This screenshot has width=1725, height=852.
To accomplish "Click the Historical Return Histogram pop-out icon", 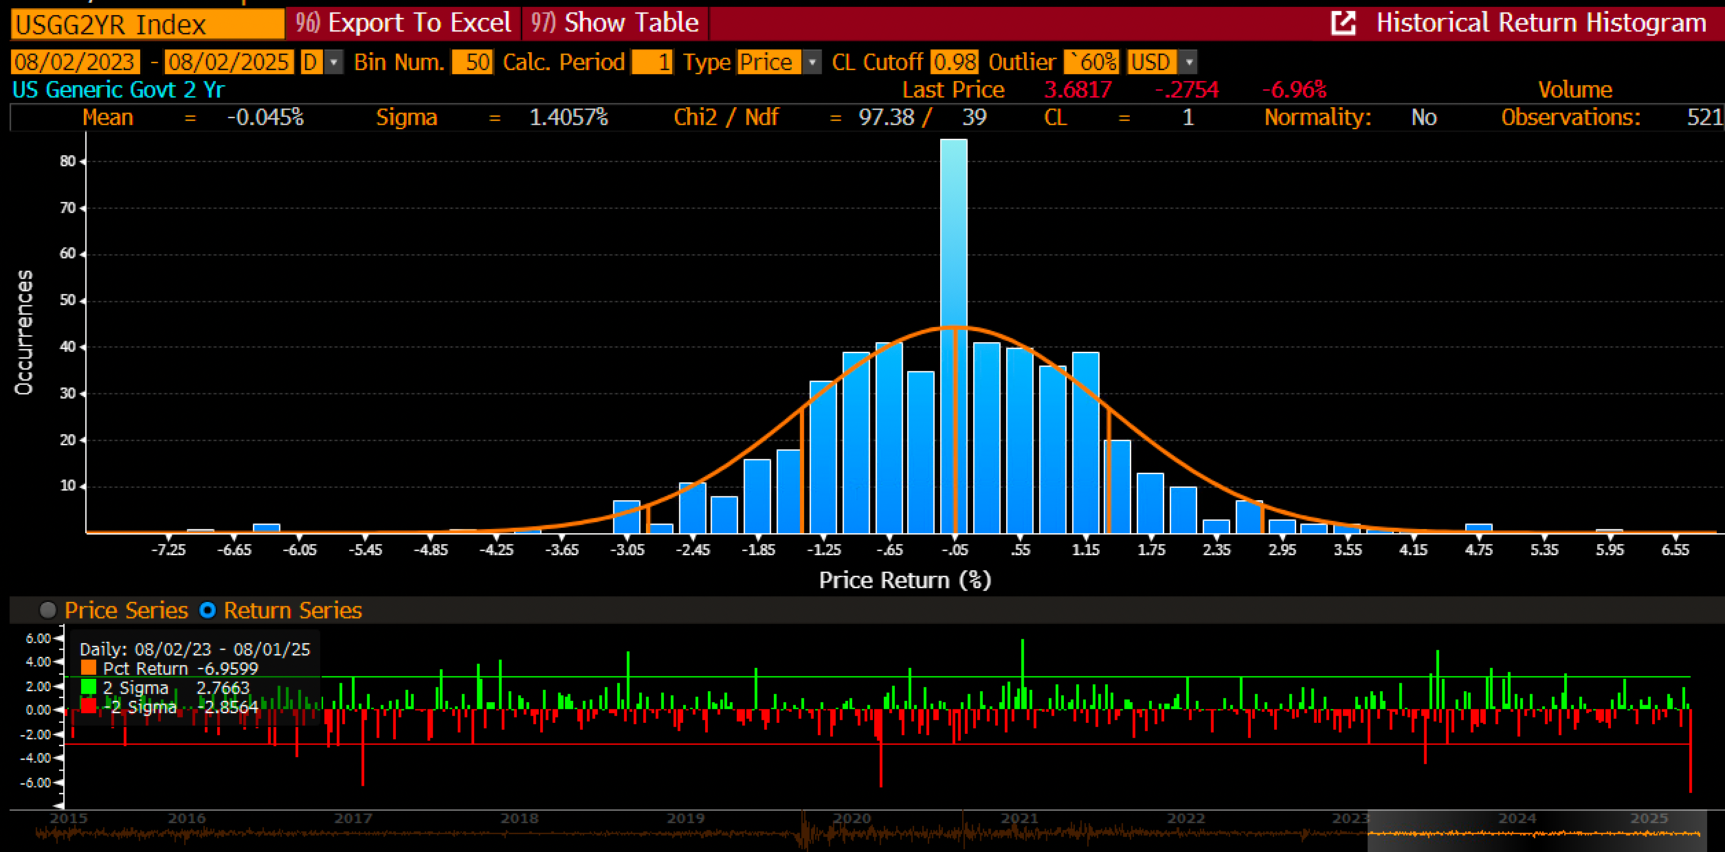I will click(1342, 23).
